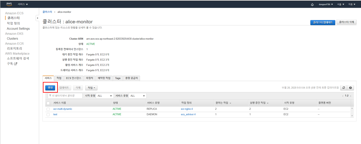This screenshot has height=144, width=361.
Task: Sort by 실행 중인 작업 column arrow
Action: pyautogui.click(x=267, y=103)
